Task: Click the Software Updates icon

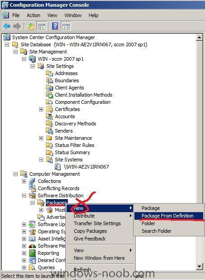Action: 32,224
